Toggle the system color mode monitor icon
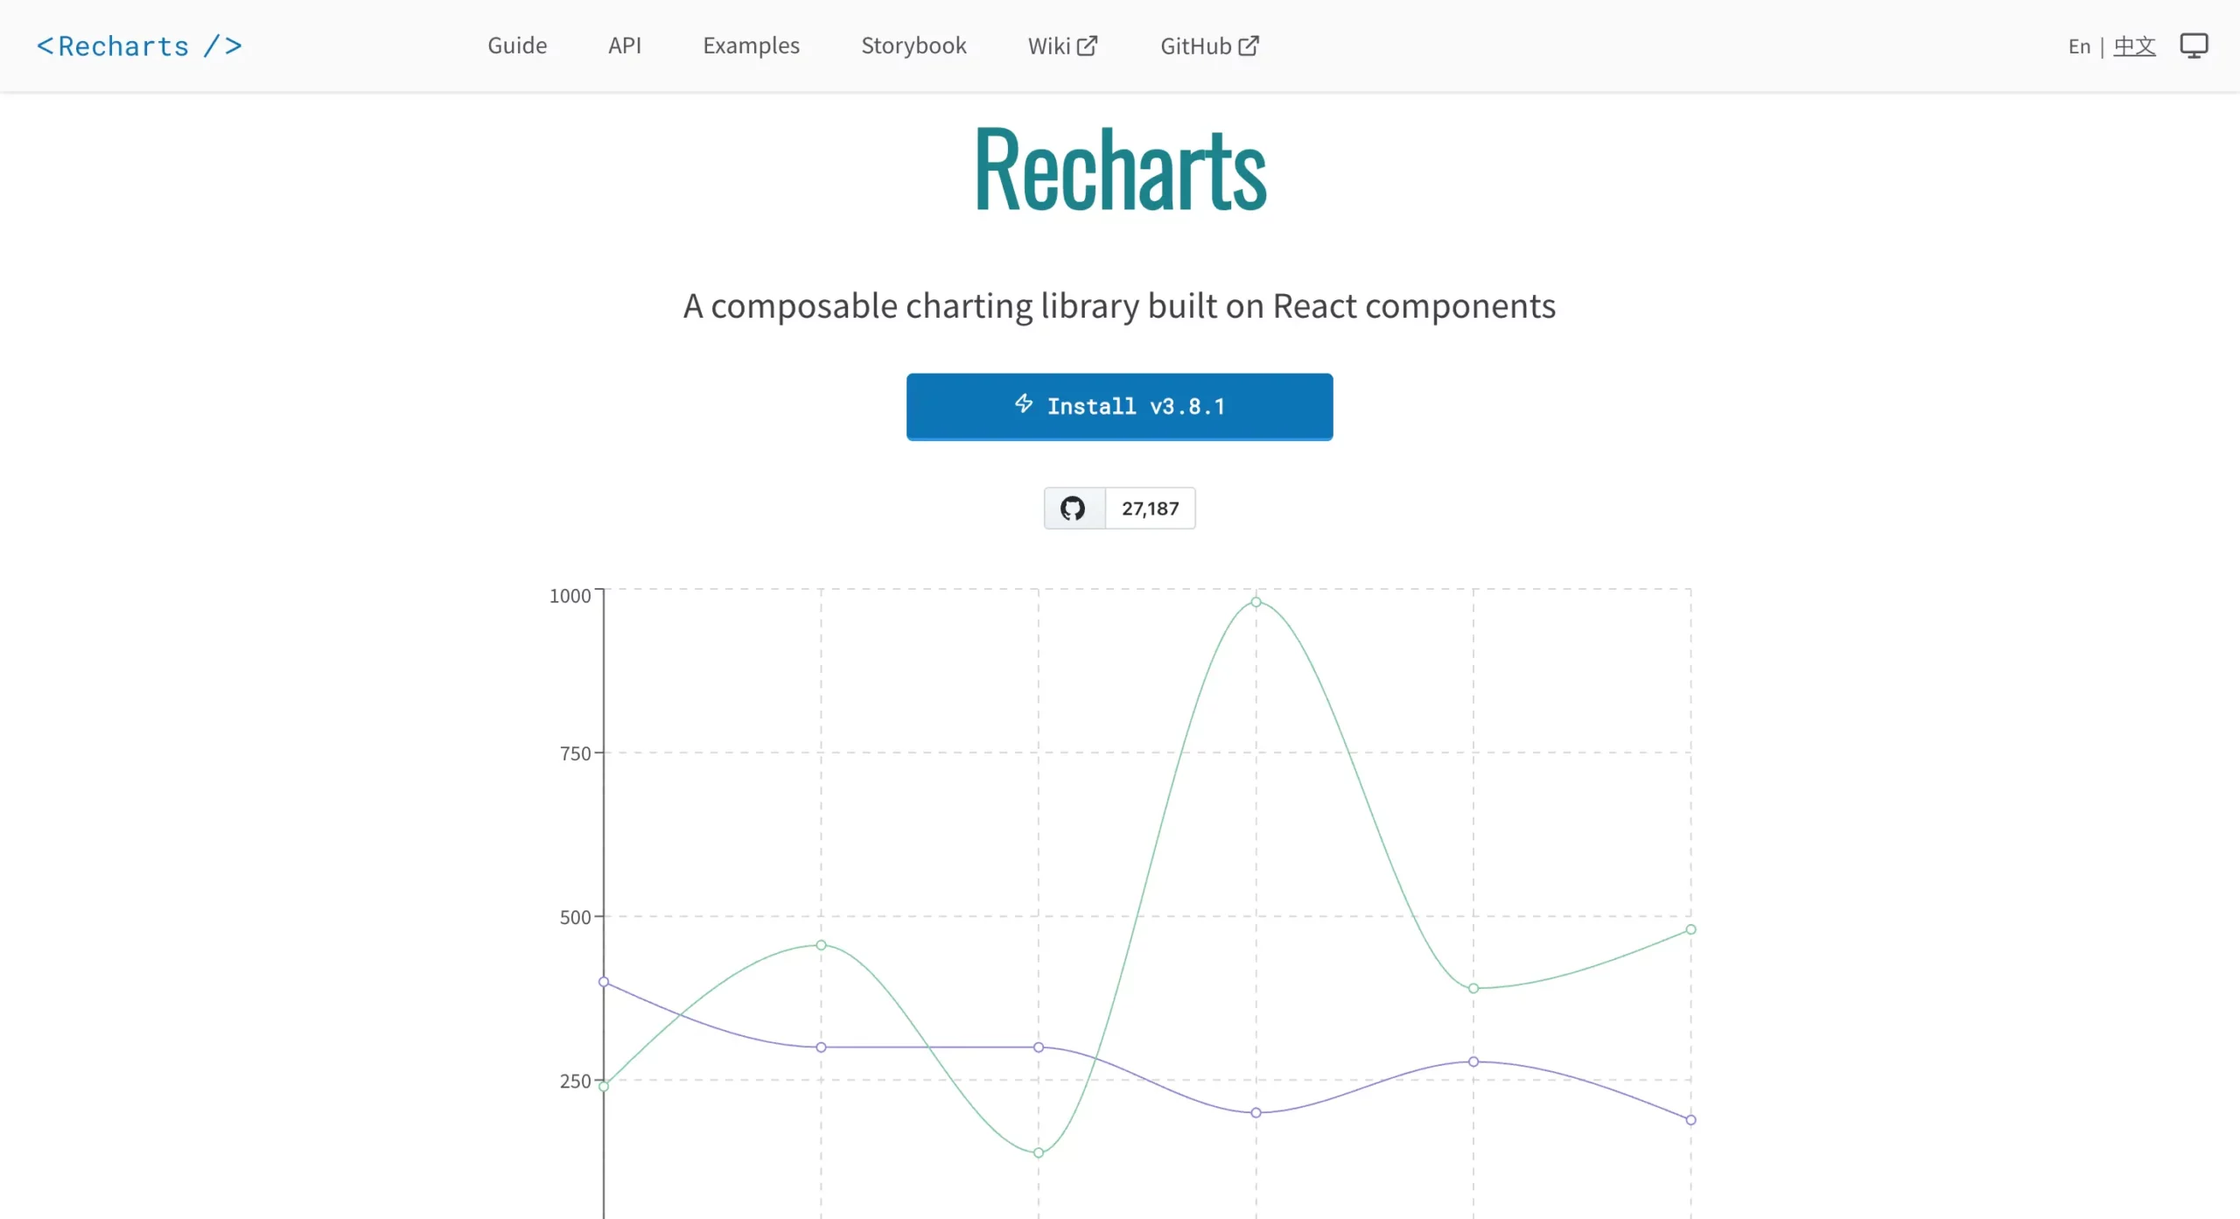 (2194, 46)
